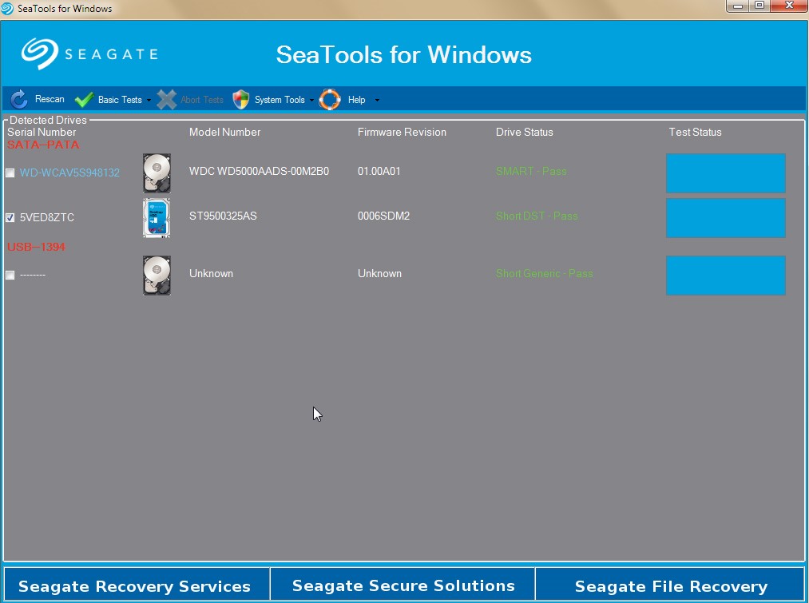Screen dimensions: 809x603
Task: Uncheck the 5VED8ZTC drive checkbox
Action: tap(10, 217)
